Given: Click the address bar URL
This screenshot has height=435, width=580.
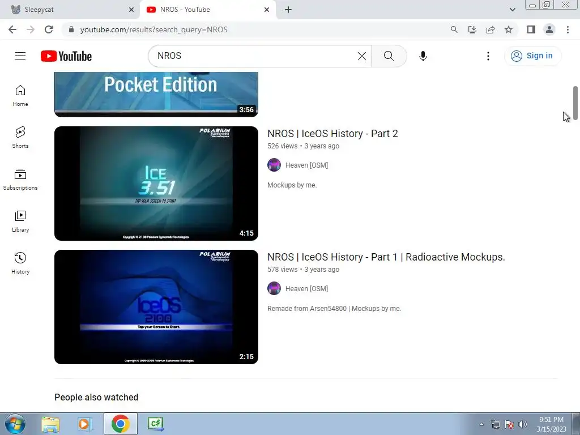Looking at the screenshot, I should 153,29.
